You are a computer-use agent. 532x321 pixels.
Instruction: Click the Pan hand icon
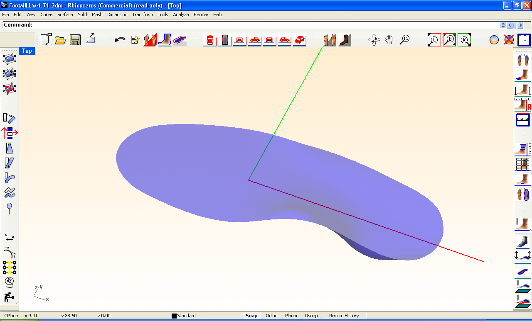click(x=389, y=40)
